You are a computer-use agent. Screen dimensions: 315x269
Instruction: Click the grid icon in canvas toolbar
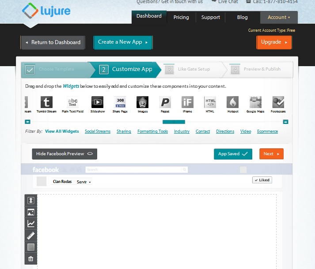[30, 247]
